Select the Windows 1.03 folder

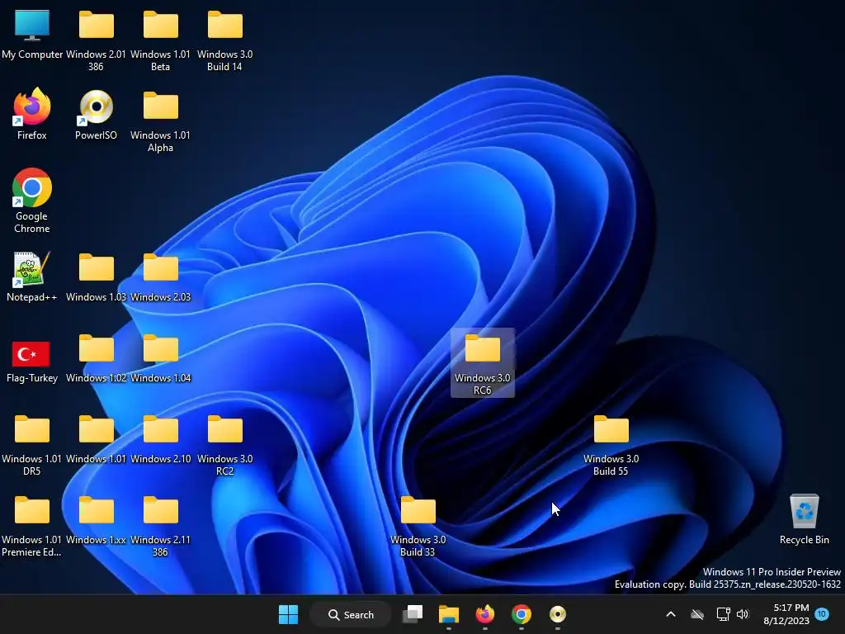(x=96, y=277)
